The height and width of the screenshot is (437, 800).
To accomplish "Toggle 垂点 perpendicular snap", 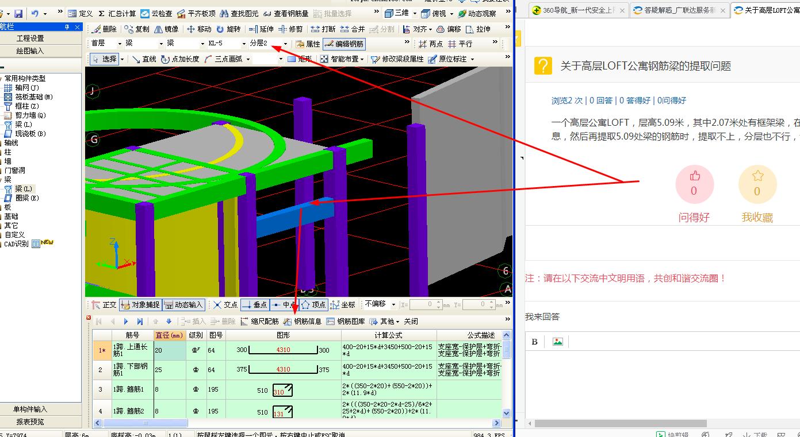I will 255,305.
